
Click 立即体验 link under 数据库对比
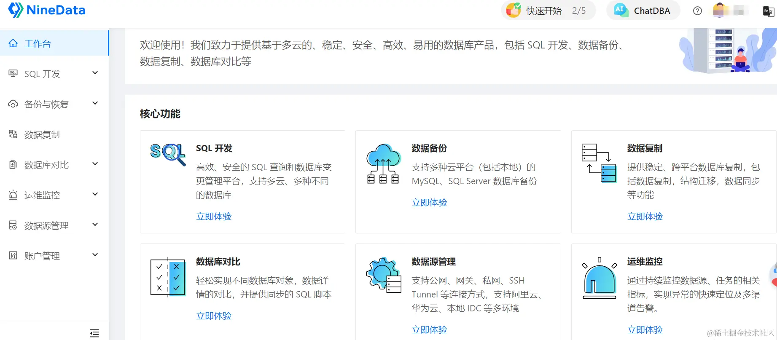[x=214, y=316]
